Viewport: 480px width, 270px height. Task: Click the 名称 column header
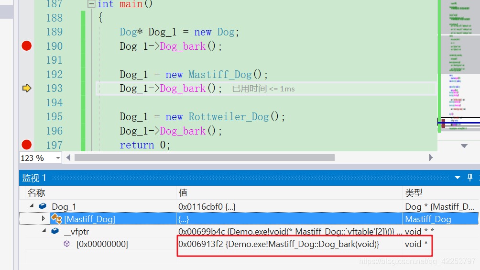[x=36, y=193]
